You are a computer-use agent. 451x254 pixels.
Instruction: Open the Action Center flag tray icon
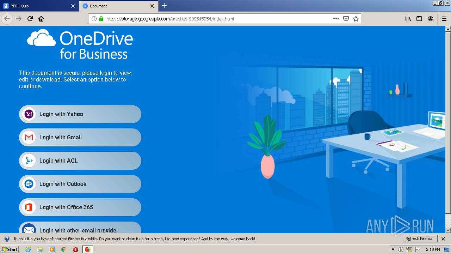tap(417, 249)
